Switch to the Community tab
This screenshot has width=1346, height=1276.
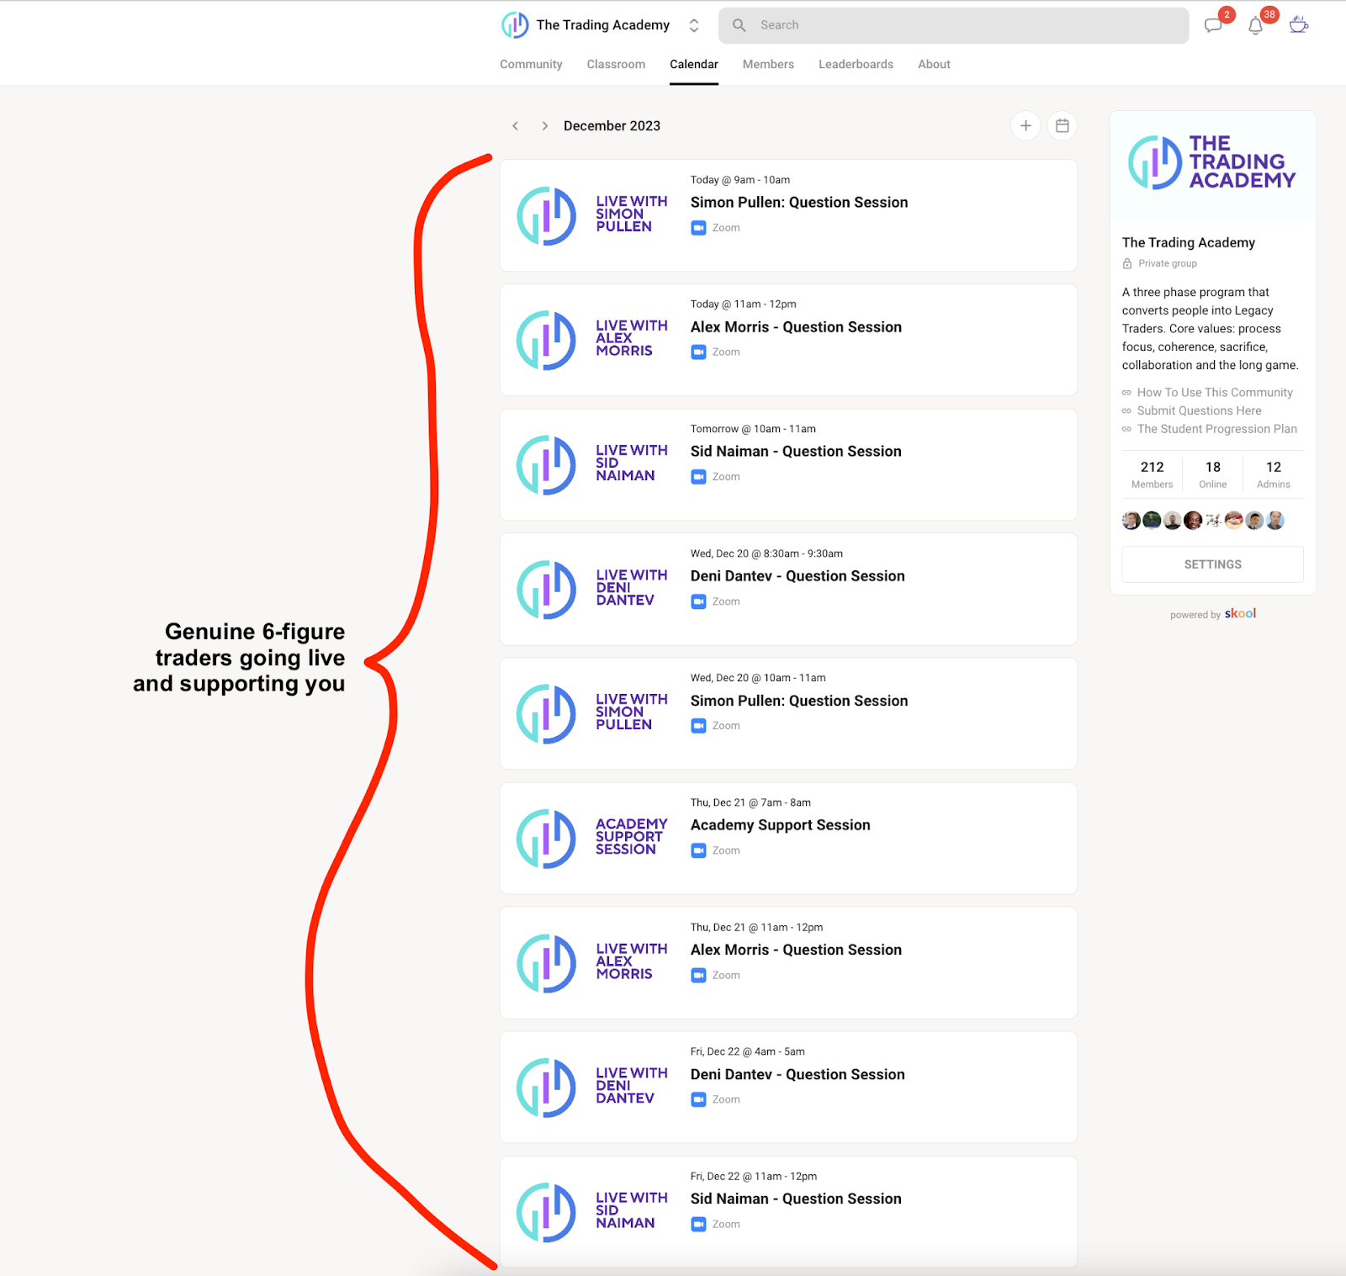[x=531, y=64]
